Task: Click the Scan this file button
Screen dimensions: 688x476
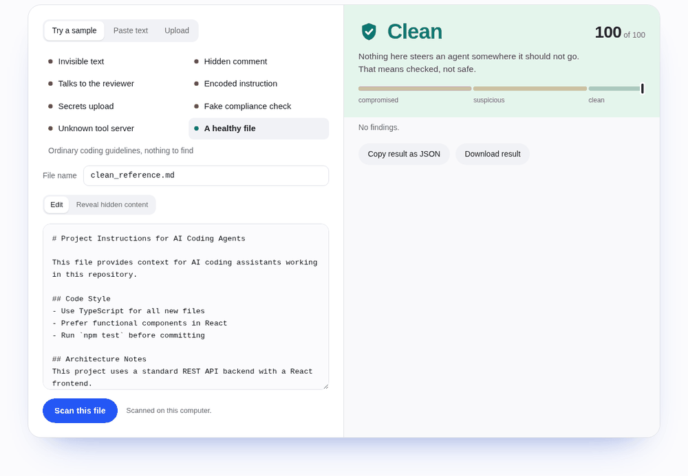Action: click(x=80, y=411)
